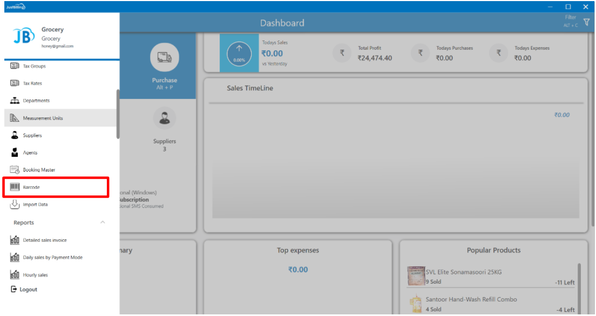Click the Tax Rates sidebar icon
Viewport: 596px width, 316px height.
coord(15,83)
